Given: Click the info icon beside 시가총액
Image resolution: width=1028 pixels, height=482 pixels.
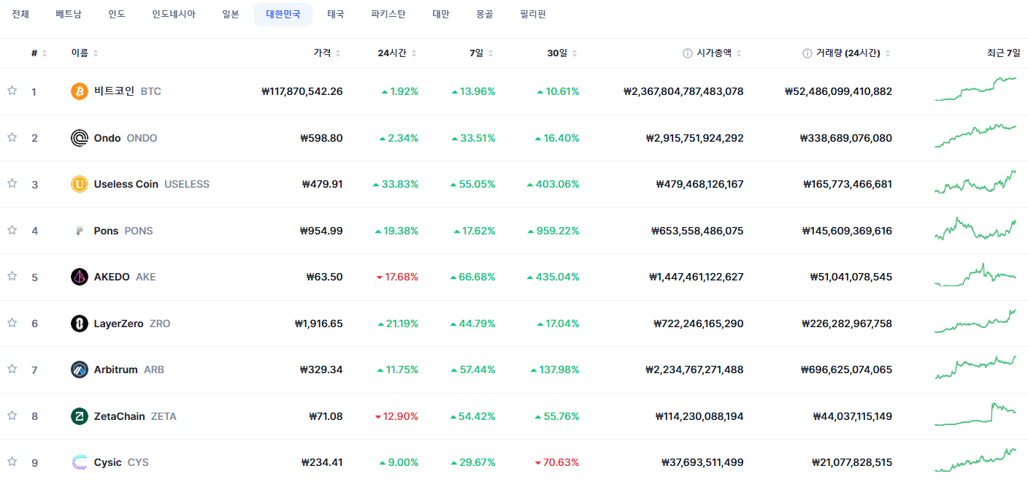Looking at the screenshot, I should (x=687, y=53).
